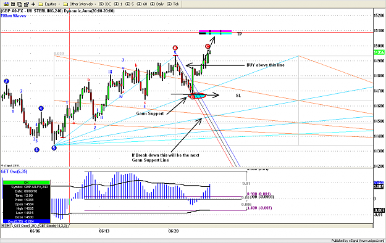The height and width of the screenshot is (243, 386).
Task: Click the 15100 price axis label
Action: point(379,30)
